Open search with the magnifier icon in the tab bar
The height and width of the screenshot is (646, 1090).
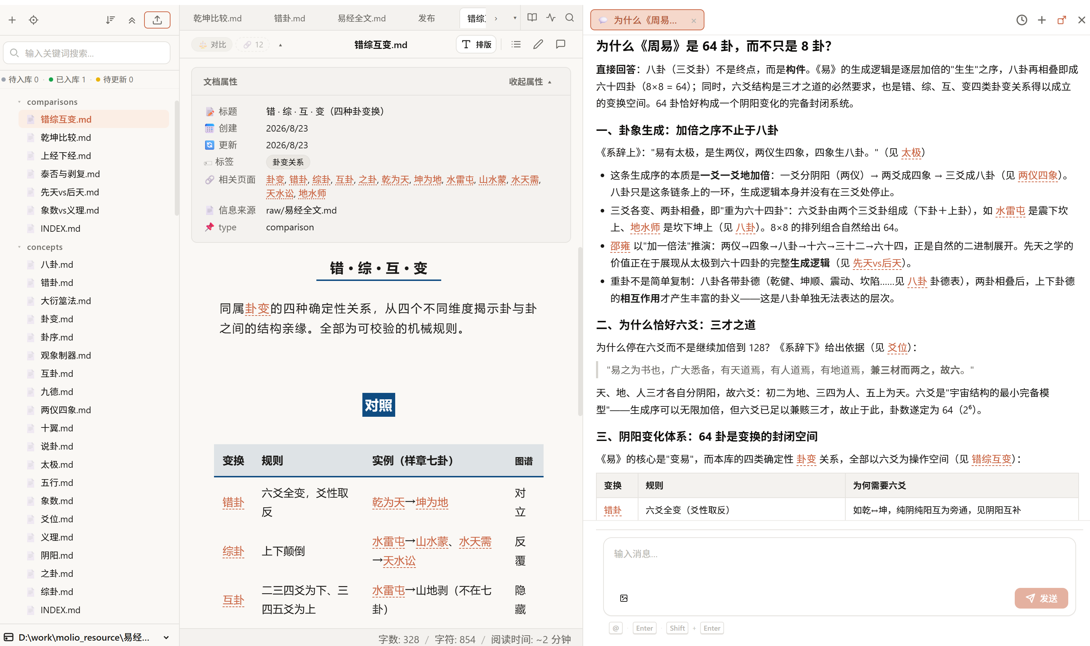pos(570,18)
